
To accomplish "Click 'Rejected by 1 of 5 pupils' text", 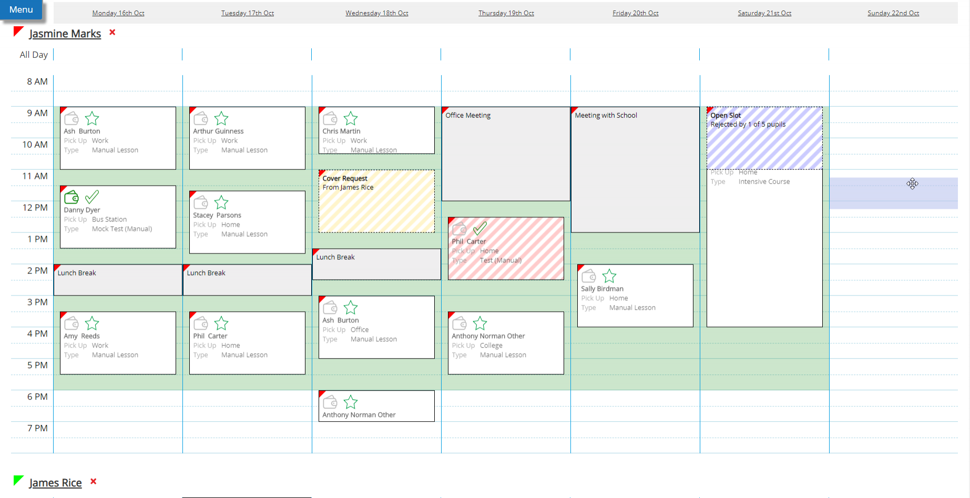I will point(748,125).
